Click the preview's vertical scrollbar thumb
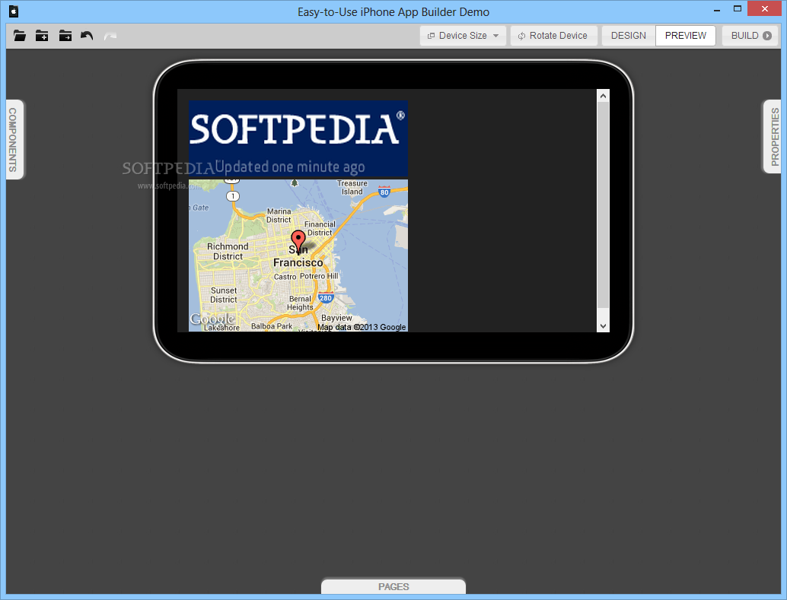 click(603, 205)
